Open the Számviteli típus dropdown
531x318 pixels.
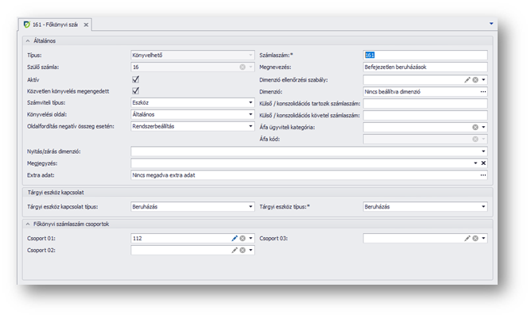click(x=250, y=103)
